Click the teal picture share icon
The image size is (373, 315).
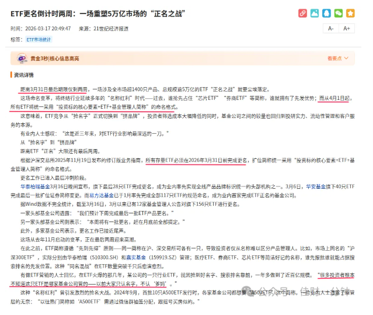coord(315,13)
